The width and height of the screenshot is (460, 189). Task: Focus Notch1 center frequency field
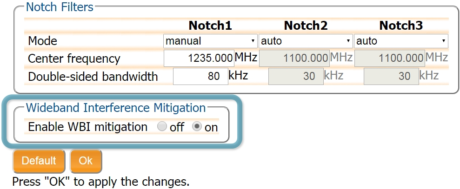pos(199,59)
